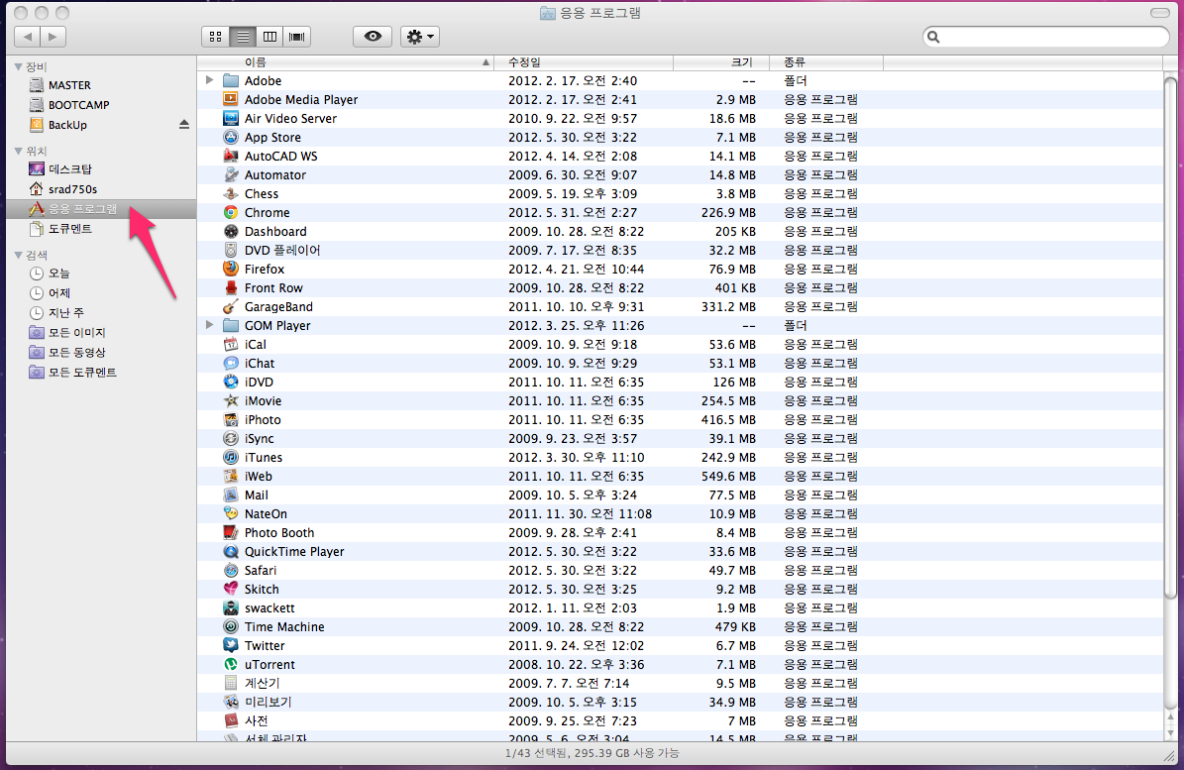The width and height of the screenshot is (1184, 770).
Task: Click the iCal calendar icon
Action: pyautogui.click(x=231, y=344)
